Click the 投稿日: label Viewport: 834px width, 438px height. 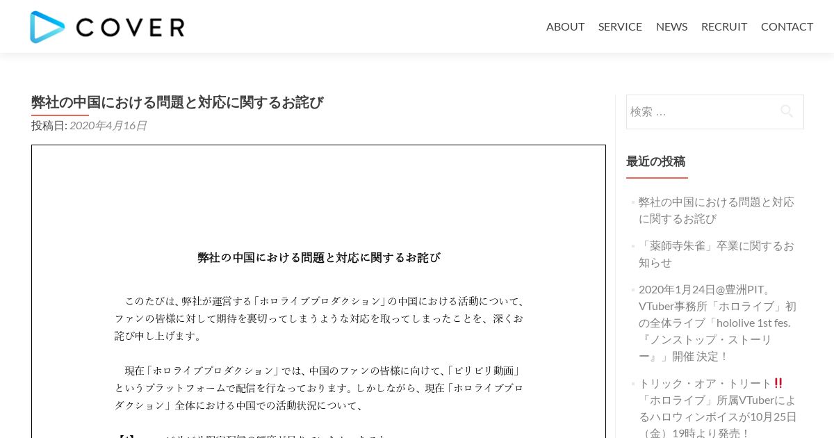[x=49, y=125]
